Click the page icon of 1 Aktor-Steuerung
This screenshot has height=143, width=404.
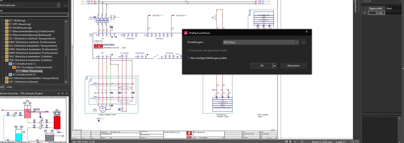pyautogui.click(x=18, y=71)
